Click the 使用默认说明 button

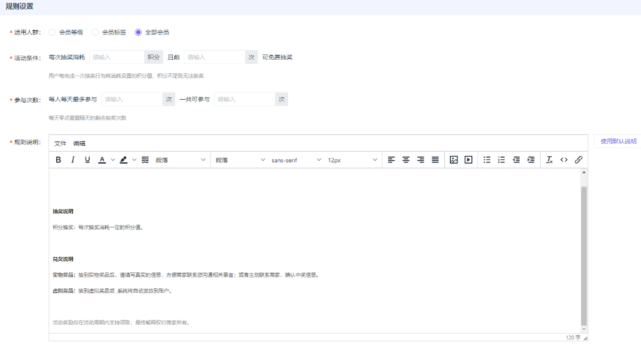618,141
